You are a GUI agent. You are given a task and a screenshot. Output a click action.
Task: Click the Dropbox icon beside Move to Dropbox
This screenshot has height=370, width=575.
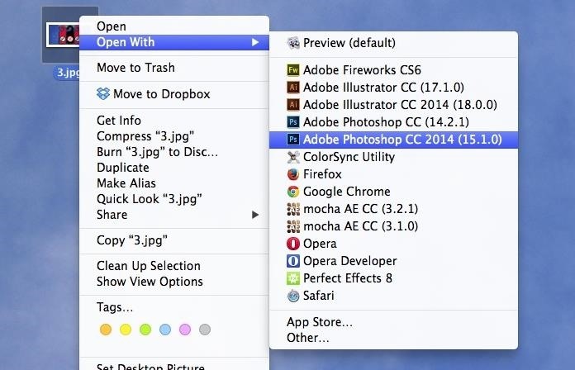pos(103,94)
